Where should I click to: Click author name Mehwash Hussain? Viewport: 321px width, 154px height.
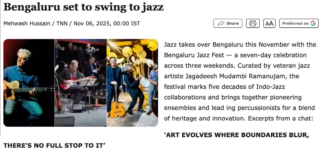27,23
